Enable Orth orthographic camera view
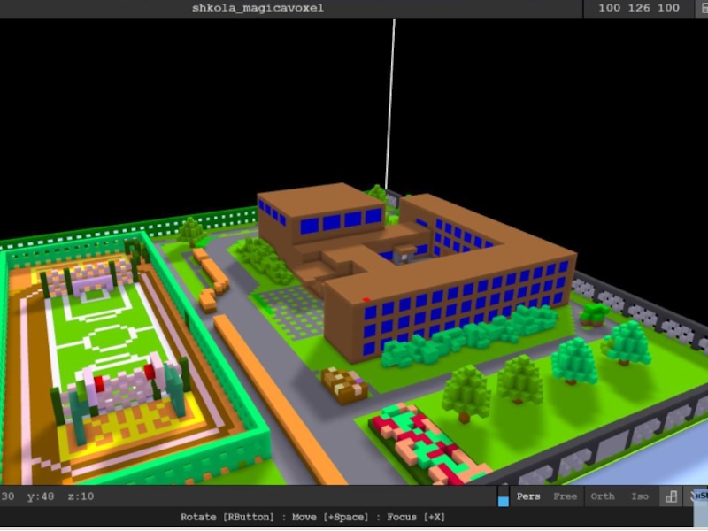The image size is (708, 531). pyautogui.click(x=603, y=496)
